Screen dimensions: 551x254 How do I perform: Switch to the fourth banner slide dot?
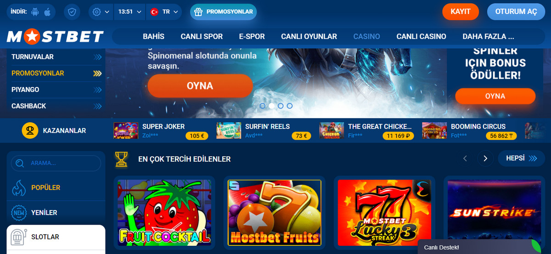[x=290, y=106]
